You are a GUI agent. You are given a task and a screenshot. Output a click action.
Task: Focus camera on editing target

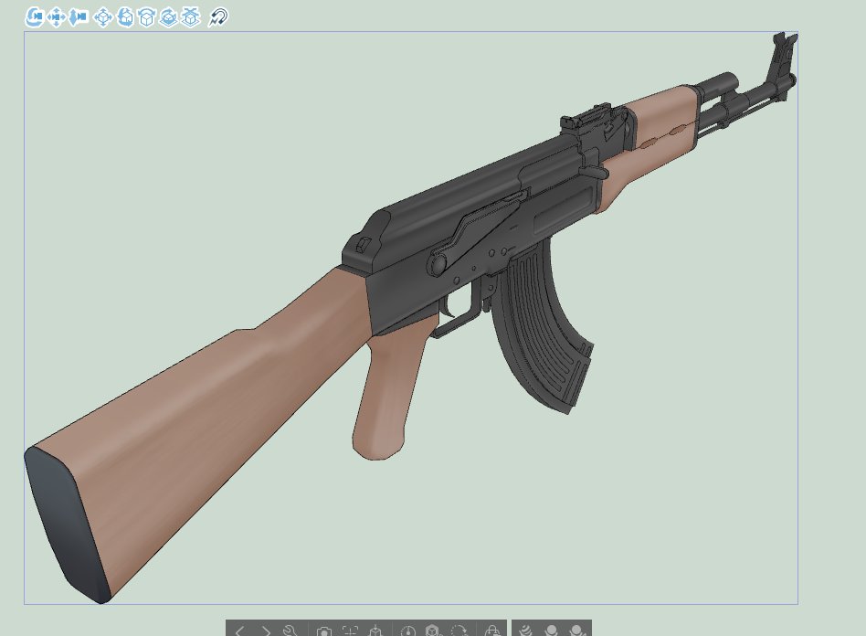(350, 631)
